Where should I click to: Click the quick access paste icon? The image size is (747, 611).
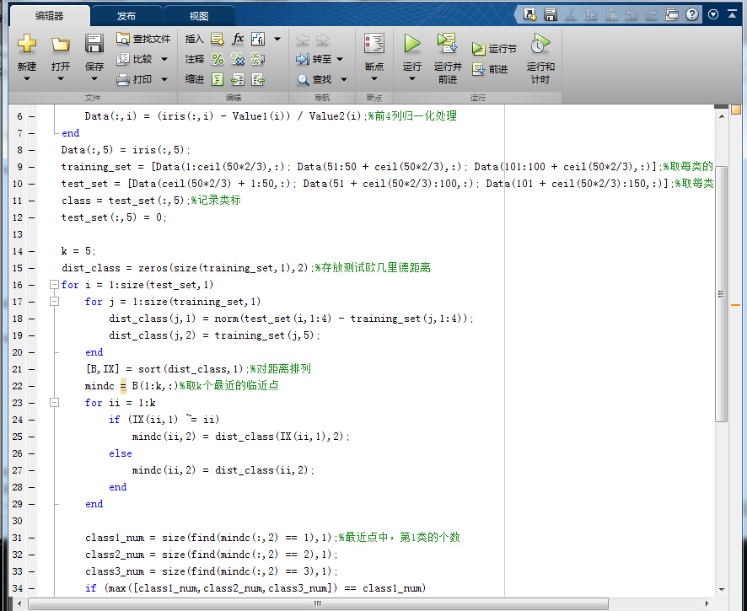pyautogui.click(x=612, y=15)
